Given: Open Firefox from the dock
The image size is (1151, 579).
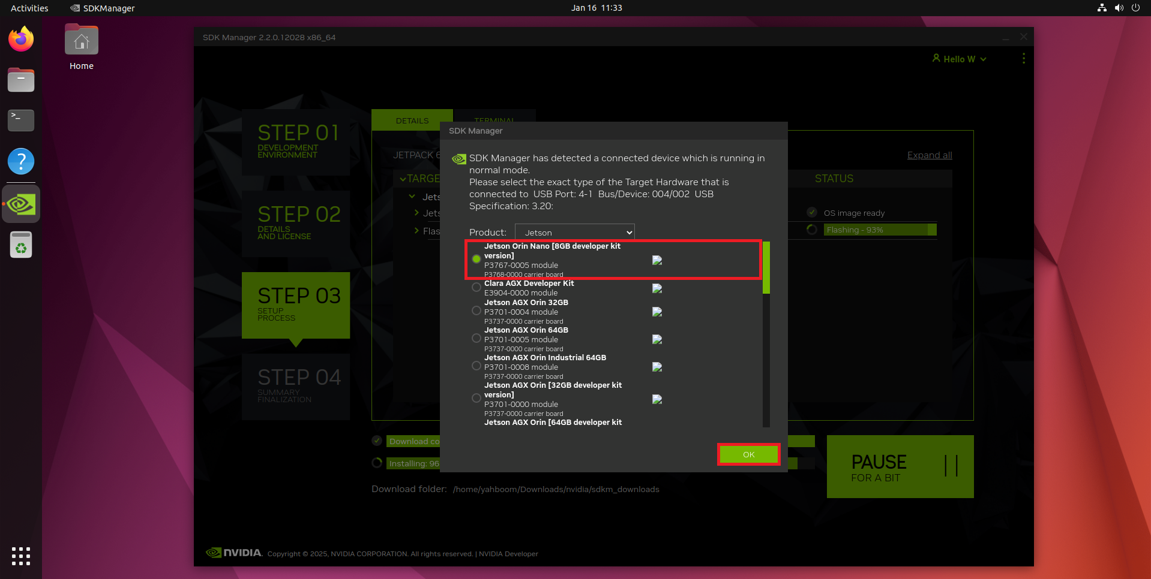Looking at the screenshot, I should pyautogui.click(x=21, y=40).
